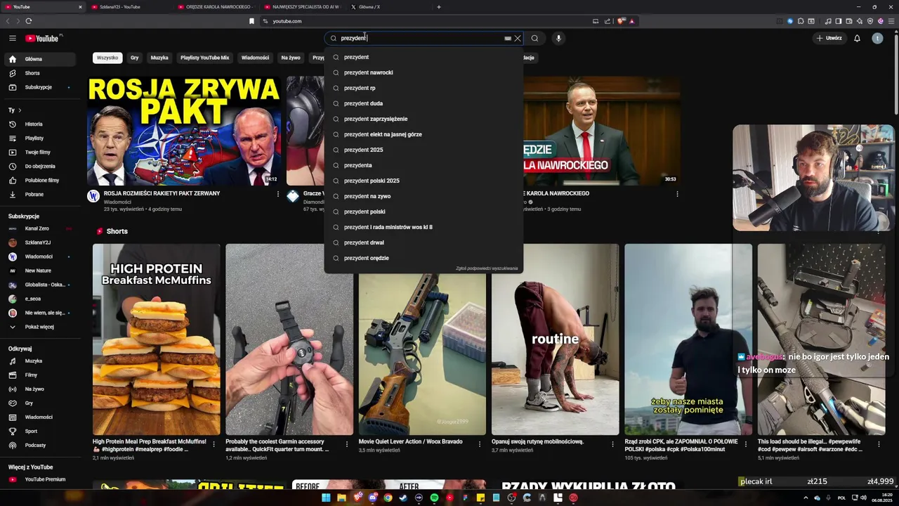Open Muzyka under Odkrywaj
Viewport: 899px width, 506px height.
(39, 361)
